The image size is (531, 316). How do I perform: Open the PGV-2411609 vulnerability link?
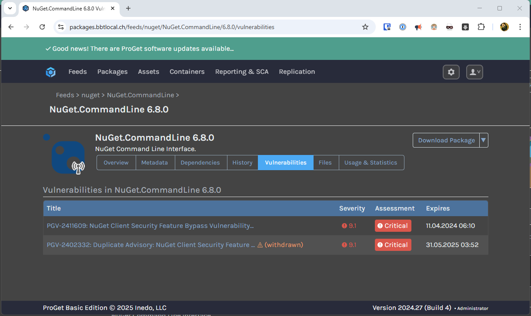pyautogui.click(x=150, y=226)
